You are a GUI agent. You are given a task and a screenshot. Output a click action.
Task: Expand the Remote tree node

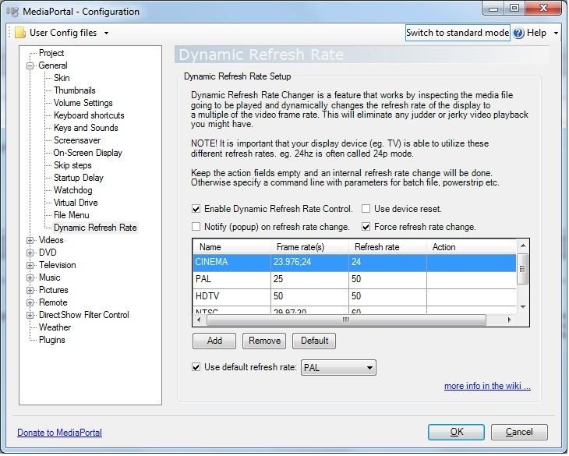point(30,303)
